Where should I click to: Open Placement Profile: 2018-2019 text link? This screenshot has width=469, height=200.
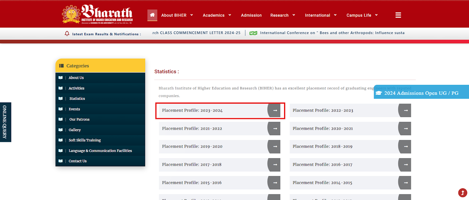tap(322, 146)
